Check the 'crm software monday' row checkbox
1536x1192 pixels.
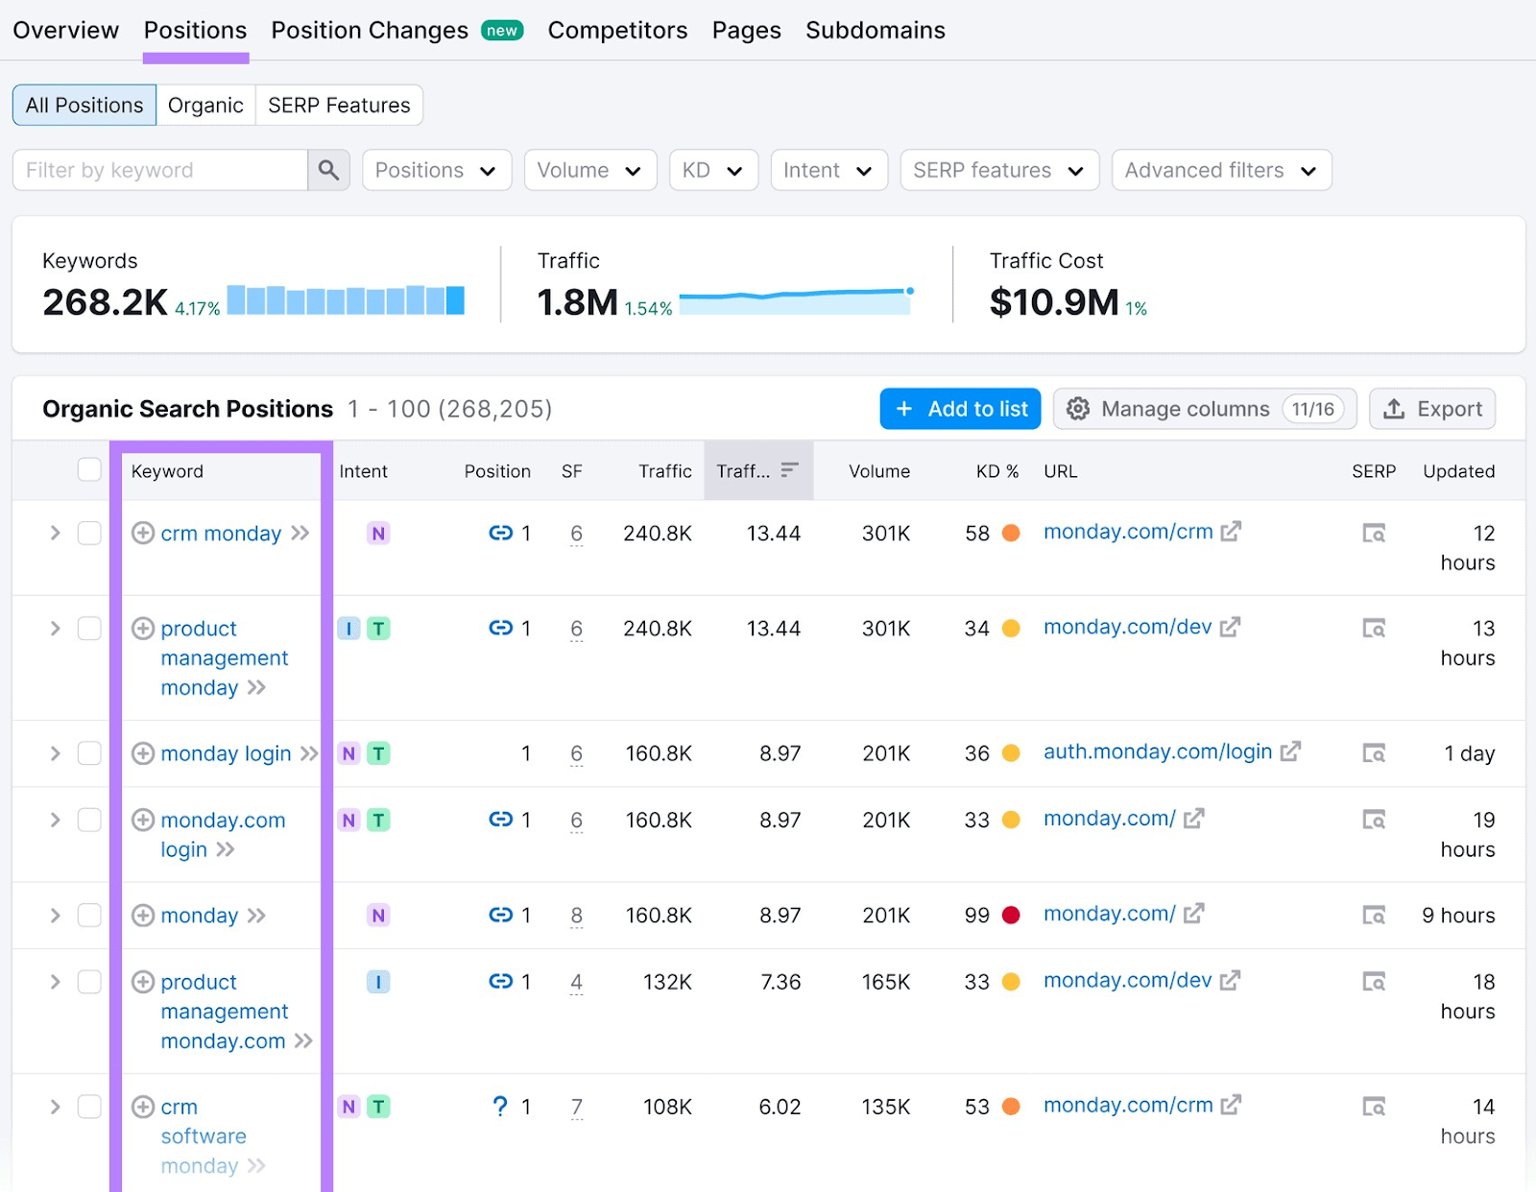(x=89, y=1107)
